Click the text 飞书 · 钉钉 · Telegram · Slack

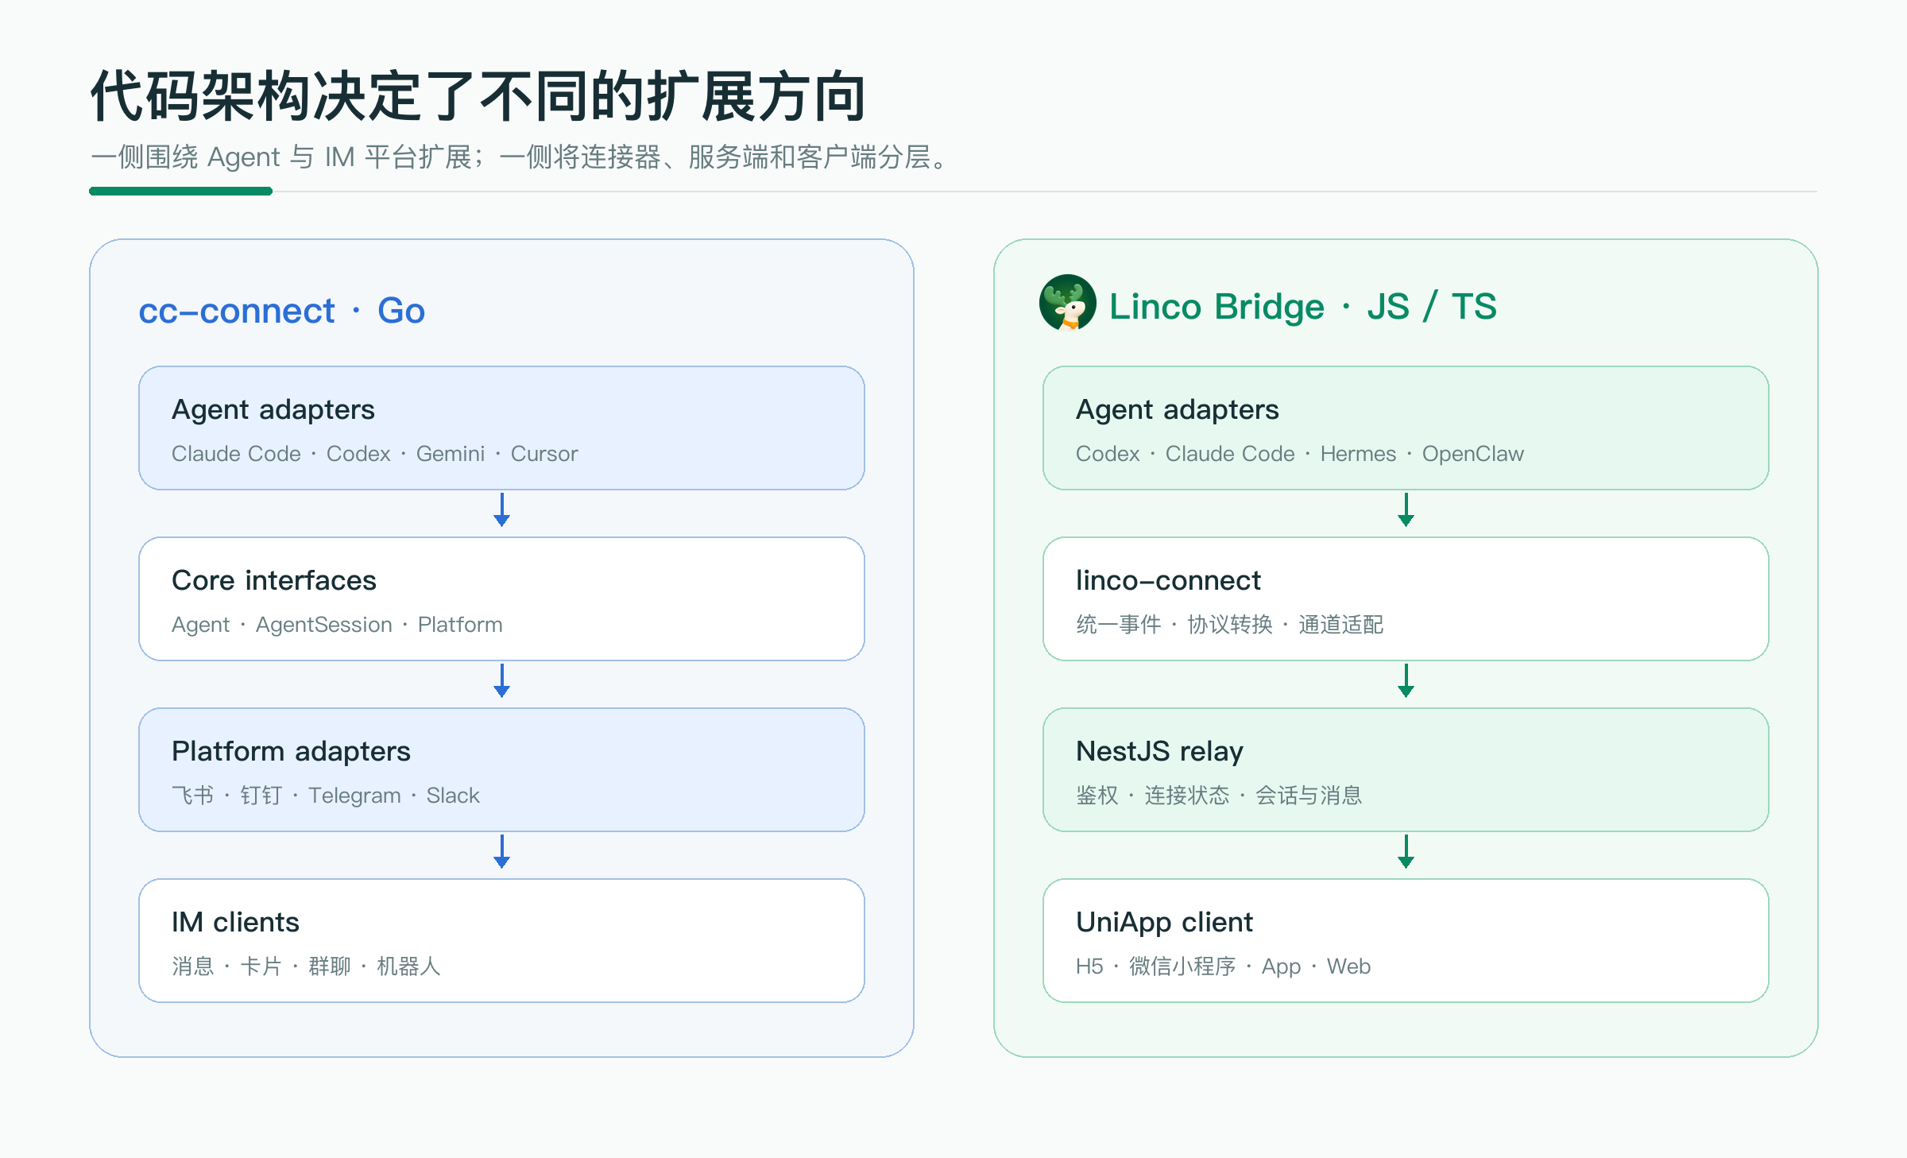click(x=326, y=796)
